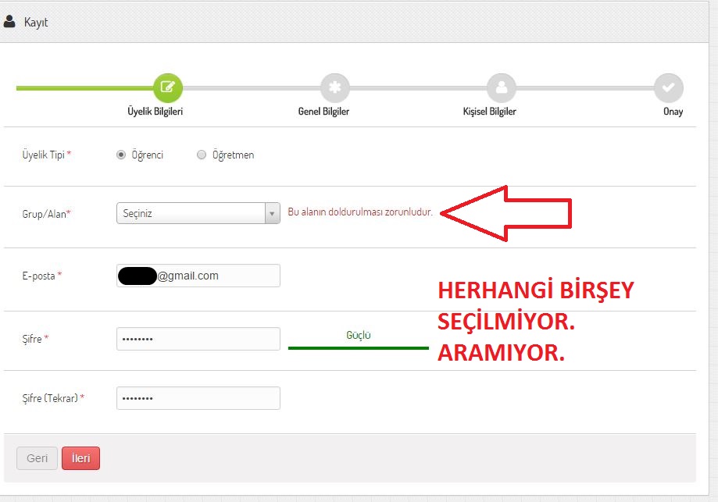Focus the E-posta input field
The height and width of the screenshot is (502, 718).
[217, 276]
